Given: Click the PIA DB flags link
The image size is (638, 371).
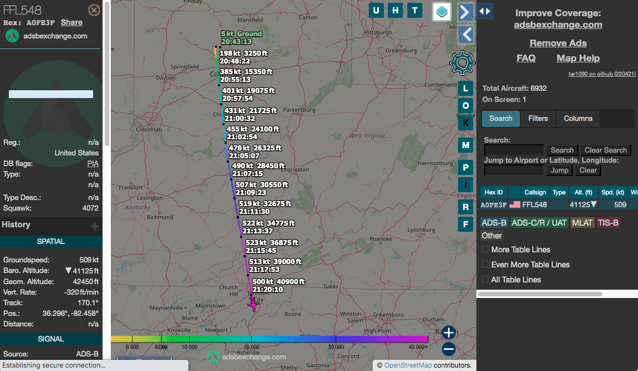Looking at the screenshot, I should (92, 164).
